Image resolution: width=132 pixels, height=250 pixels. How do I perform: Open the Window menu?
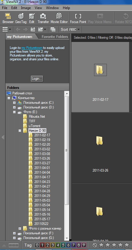[52, 8]
